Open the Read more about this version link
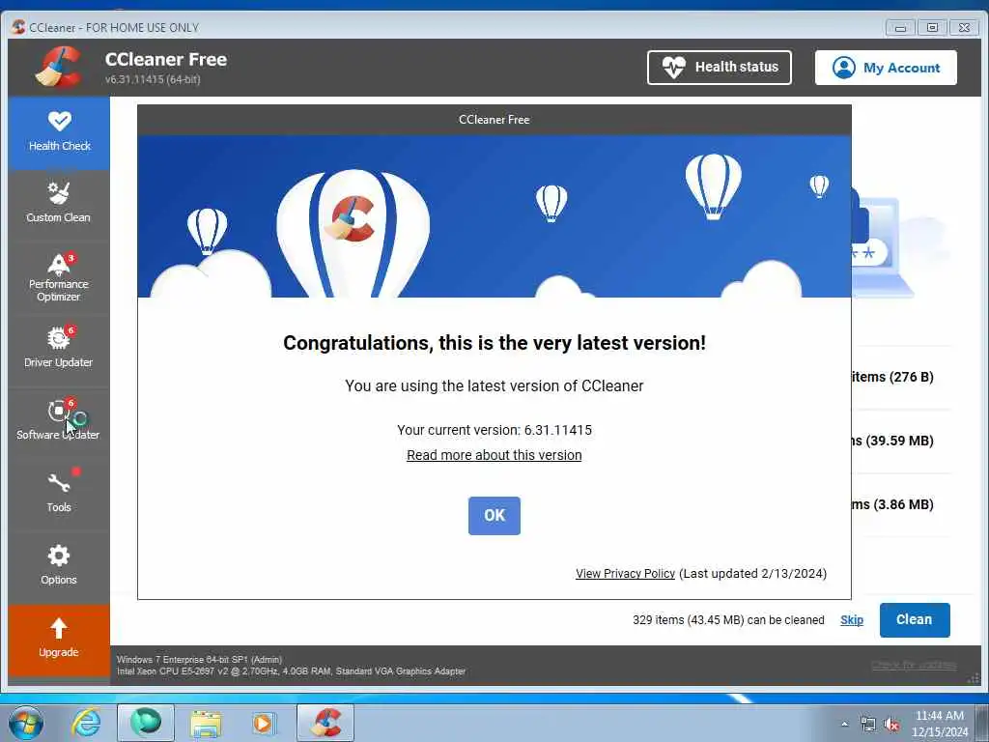Screen dimensions: 989x742 pos(494,455)
